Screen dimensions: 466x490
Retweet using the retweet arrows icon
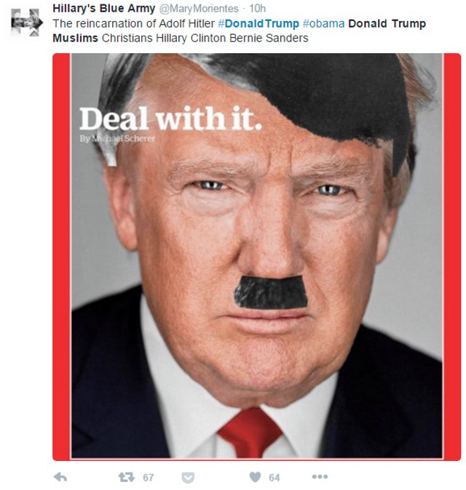(127, 477)
